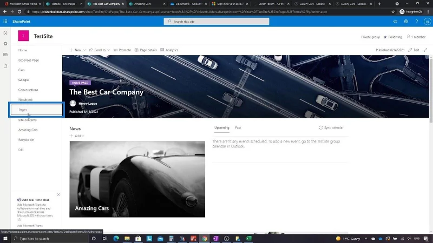This screenshot has width=433, height=243.
Task: Click the help question mark icon
Action: [x=416, y=21]
